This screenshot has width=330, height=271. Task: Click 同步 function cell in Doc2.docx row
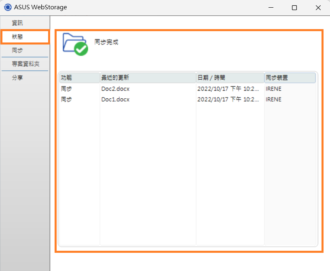pos(66,89)
